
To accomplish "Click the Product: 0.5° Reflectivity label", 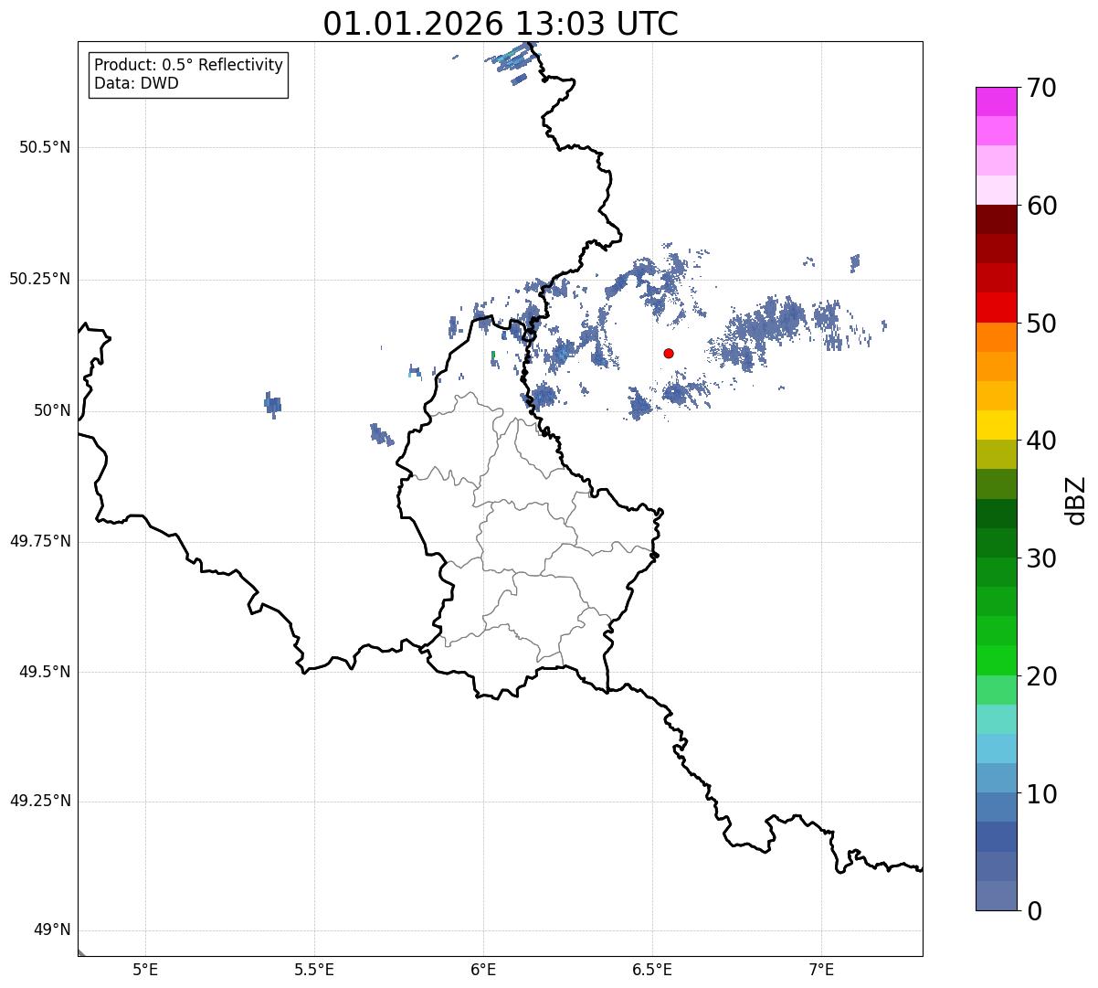I will [x=188, y=66].
